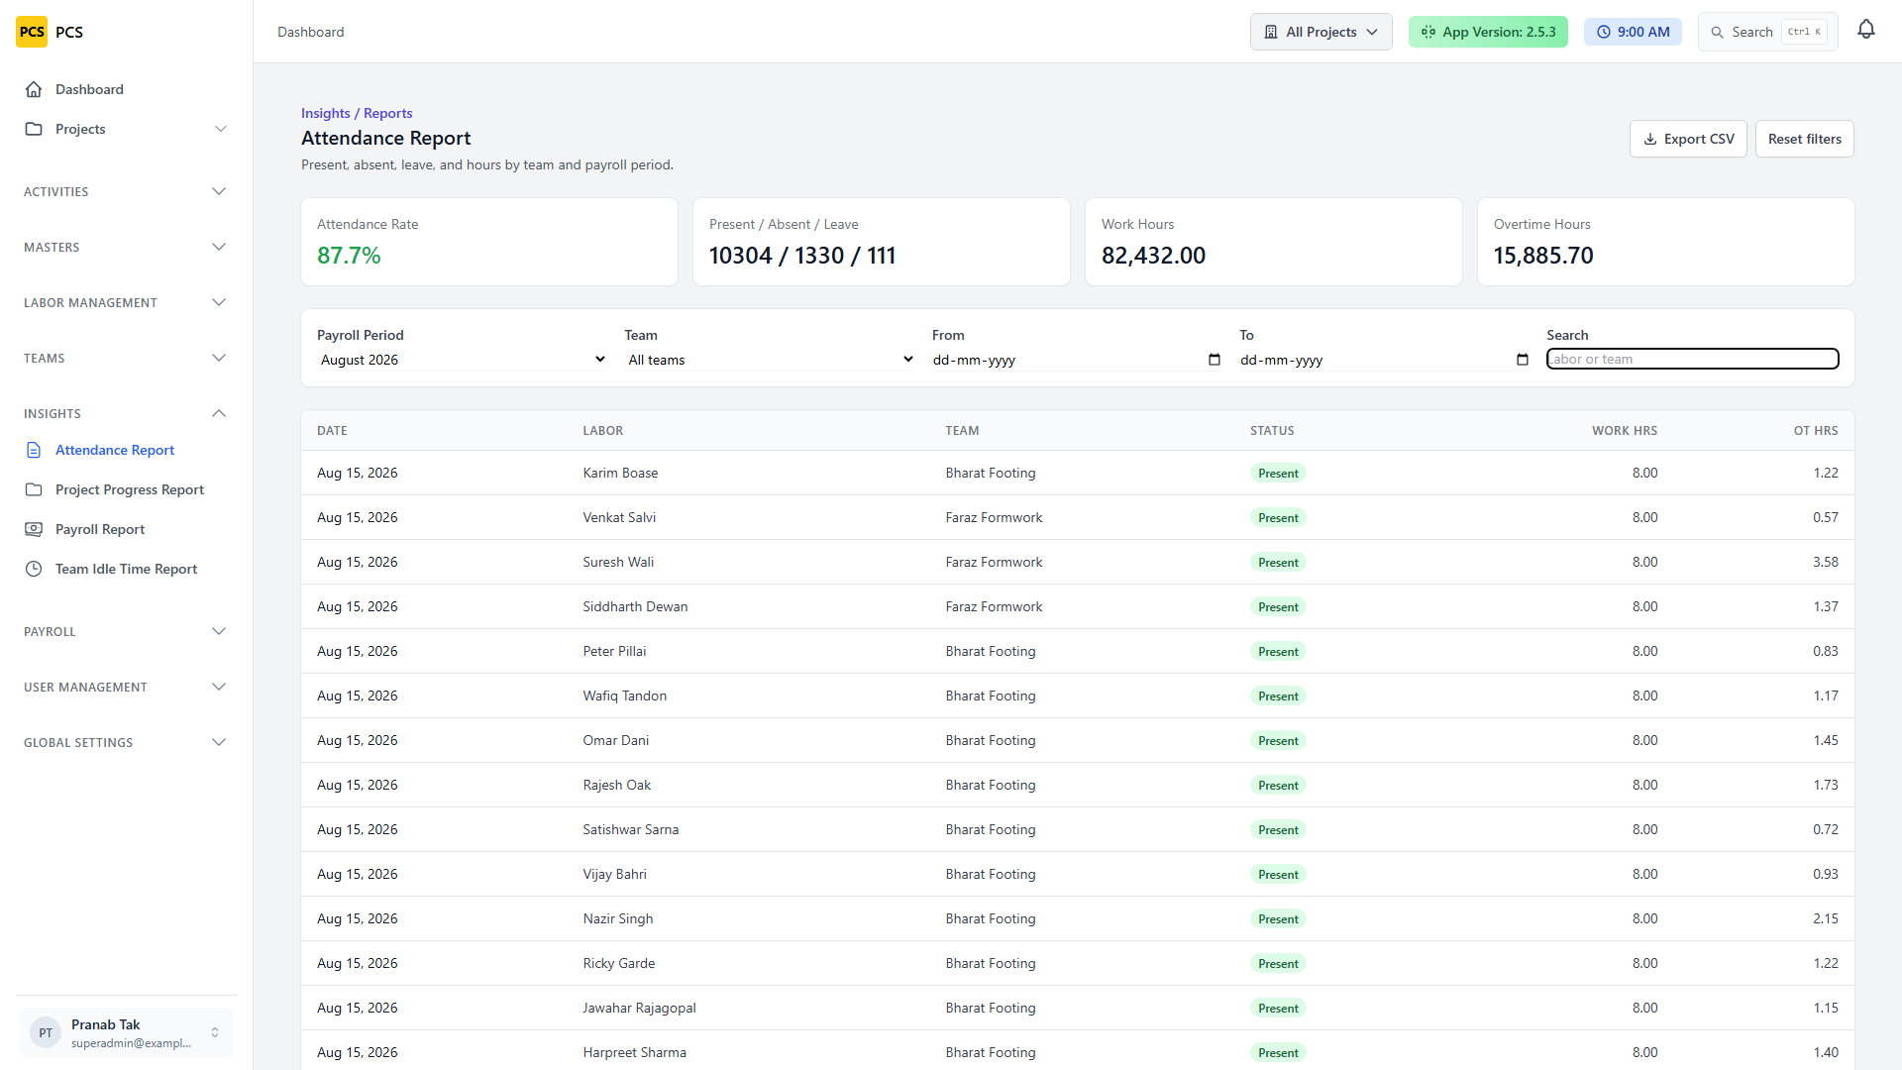Click the Dashboard home icon

[34, 89]
